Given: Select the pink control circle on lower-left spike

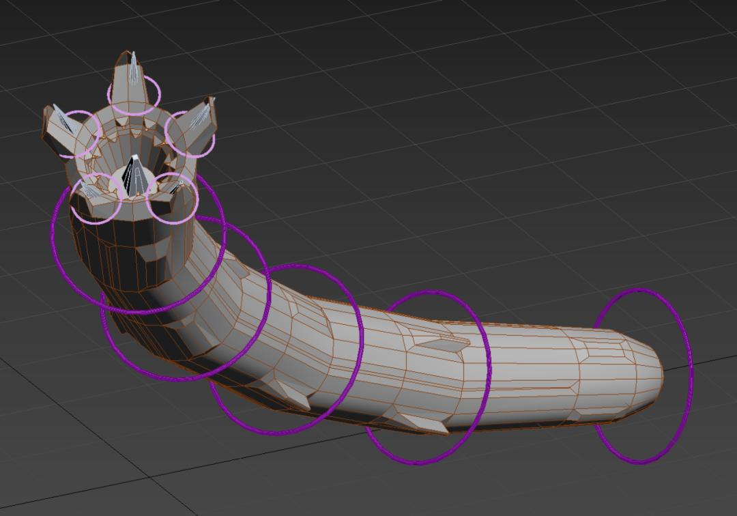Looking at the screenshot, I should tap(96, 199).
